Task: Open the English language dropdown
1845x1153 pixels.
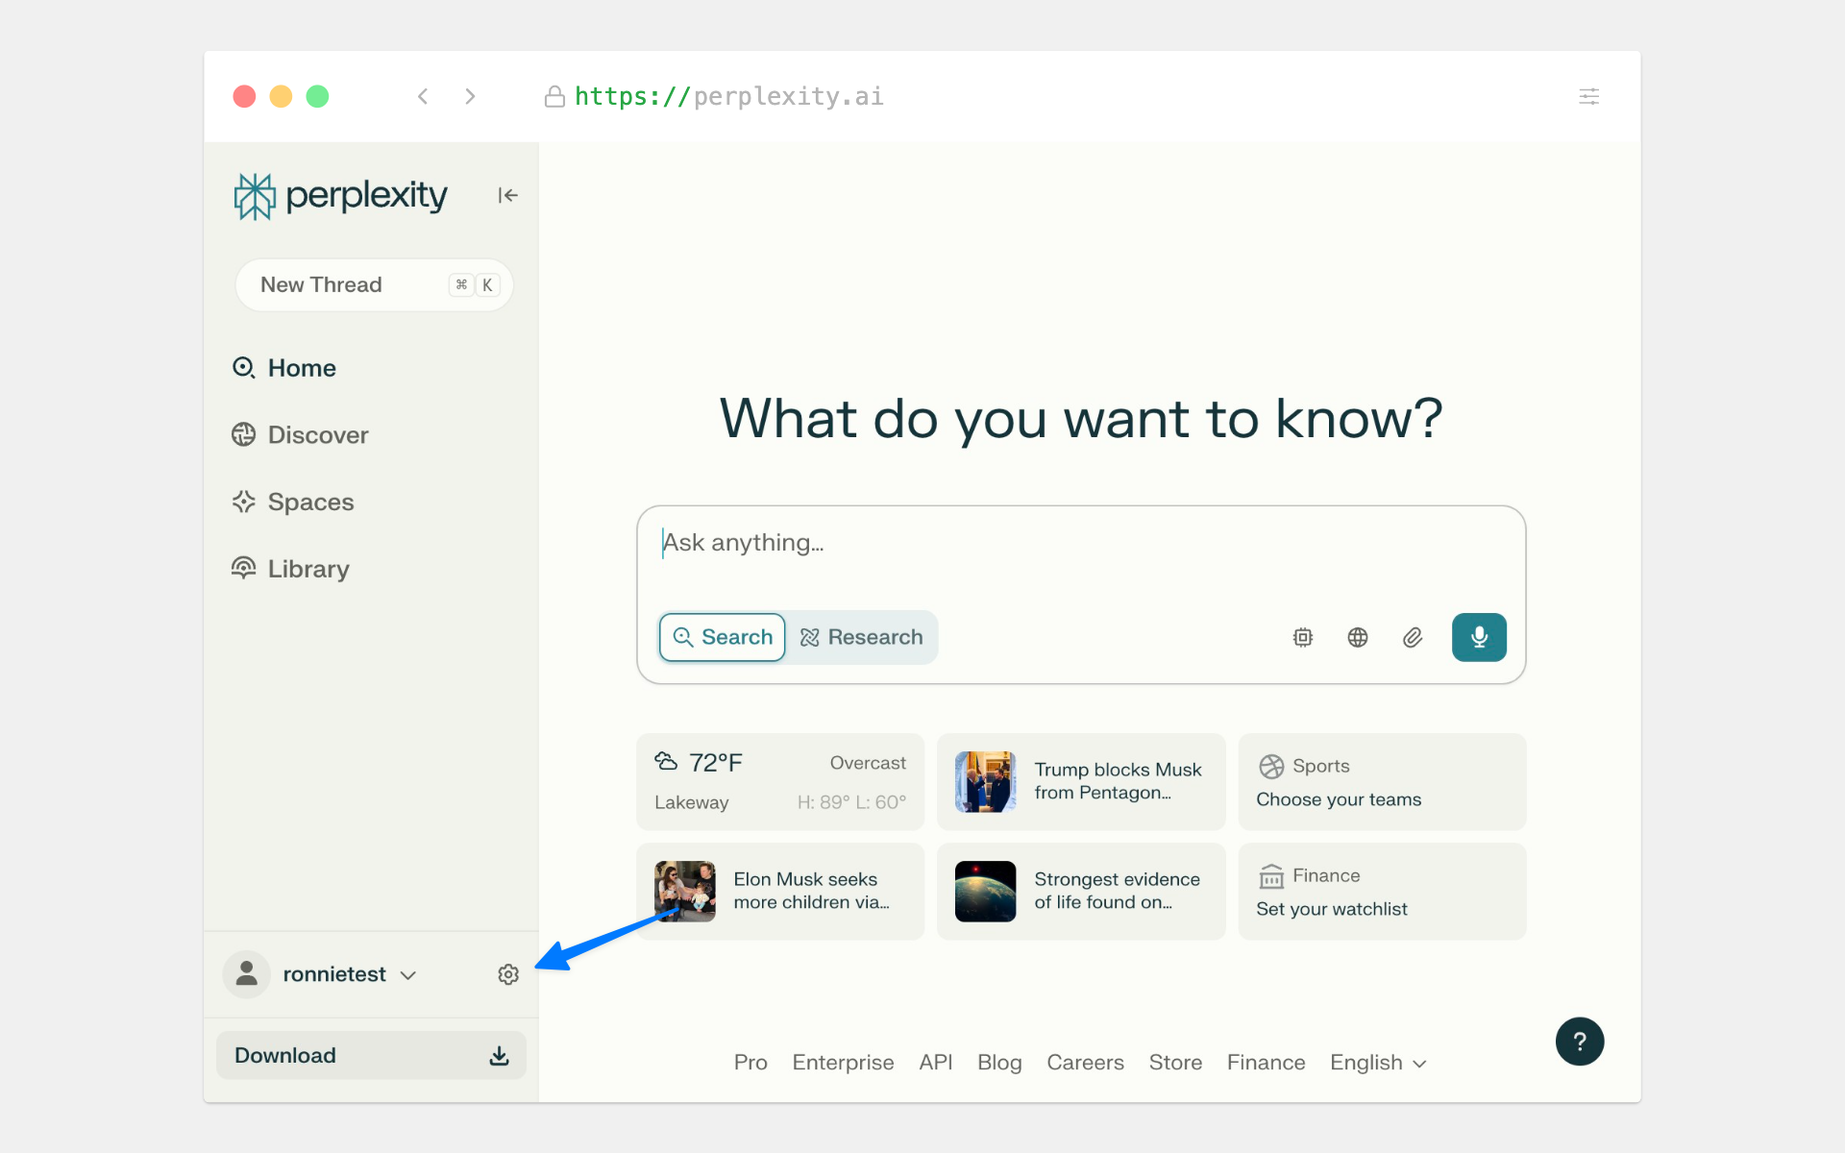Action: [1377, 1063]
